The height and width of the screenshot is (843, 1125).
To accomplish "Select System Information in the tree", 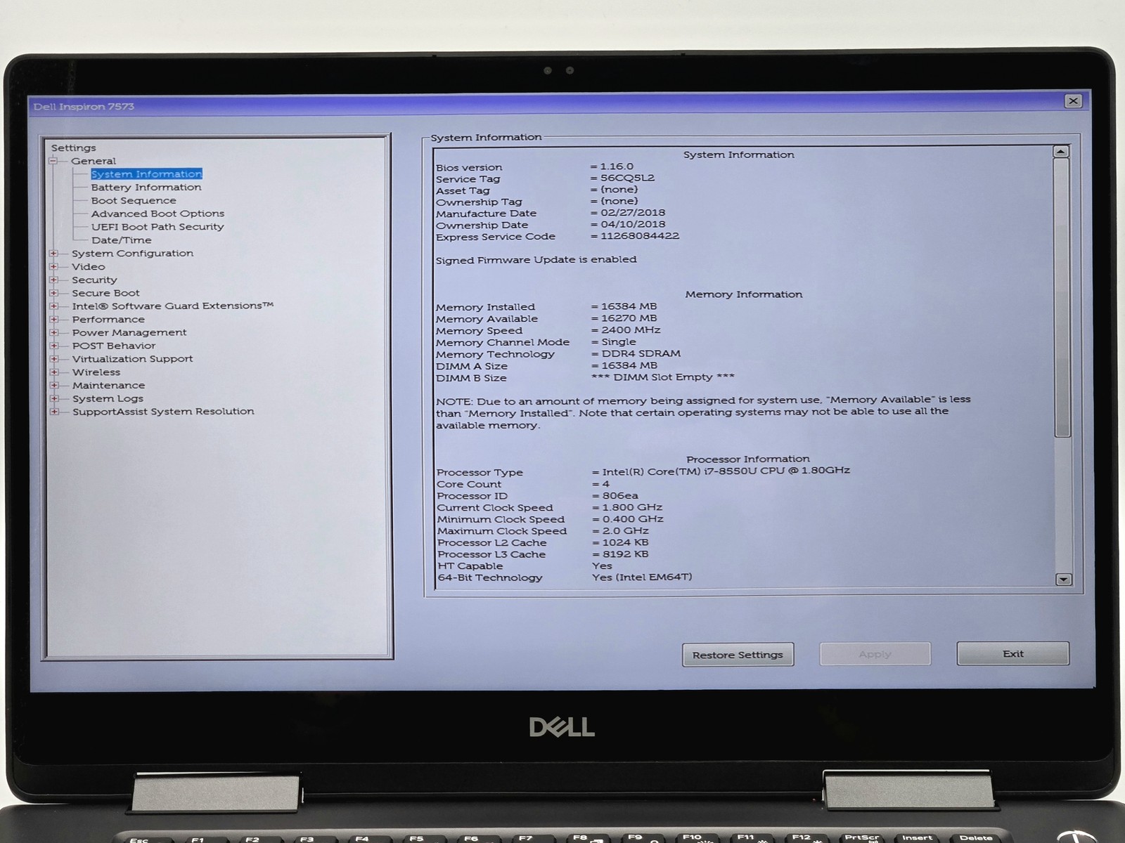I will [146, 174].
